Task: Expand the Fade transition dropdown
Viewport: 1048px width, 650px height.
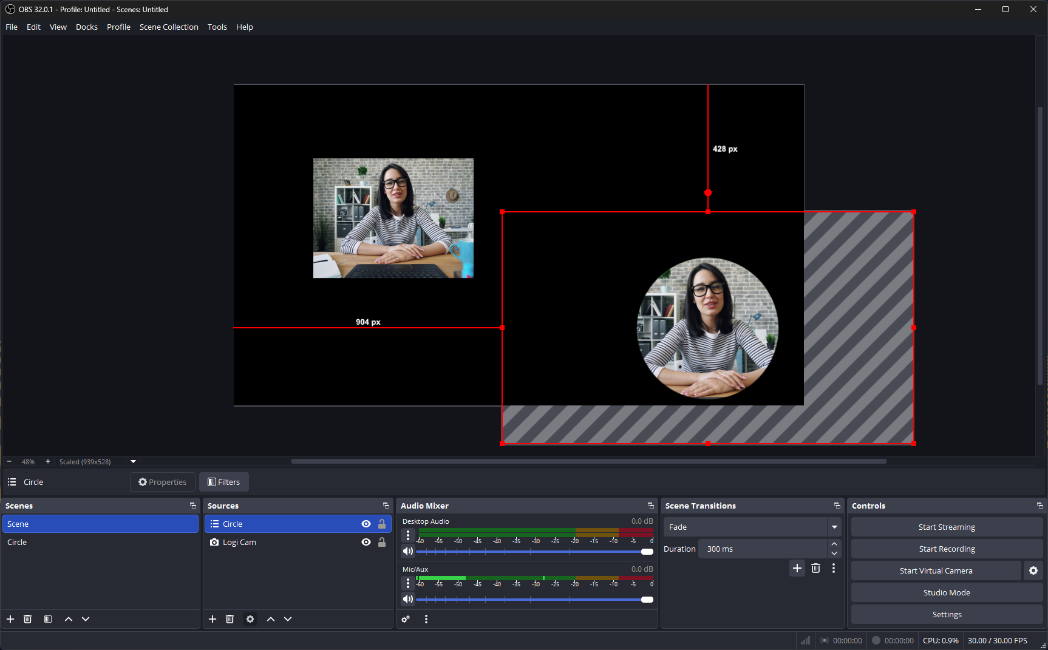Action: (x=834, y=527)
